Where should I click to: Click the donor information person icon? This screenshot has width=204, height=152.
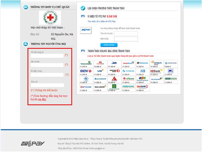pyautogui.click(x=26, y=44)
